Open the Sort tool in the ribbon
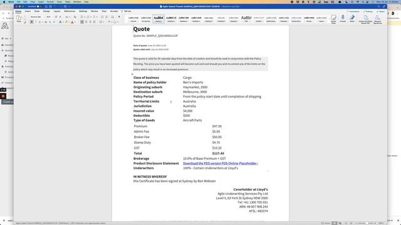 tap(113, 17)
